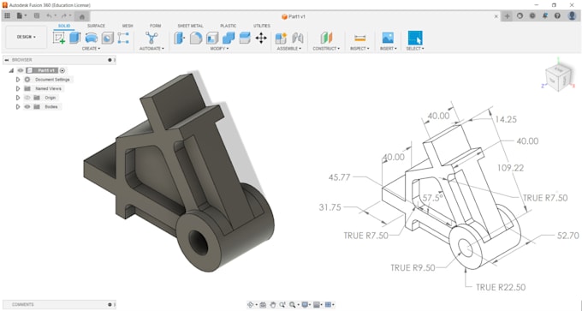Open the Help question mark icon
Image resolution: width=582 pixels, height=311 pixels.
coord(557,16)
